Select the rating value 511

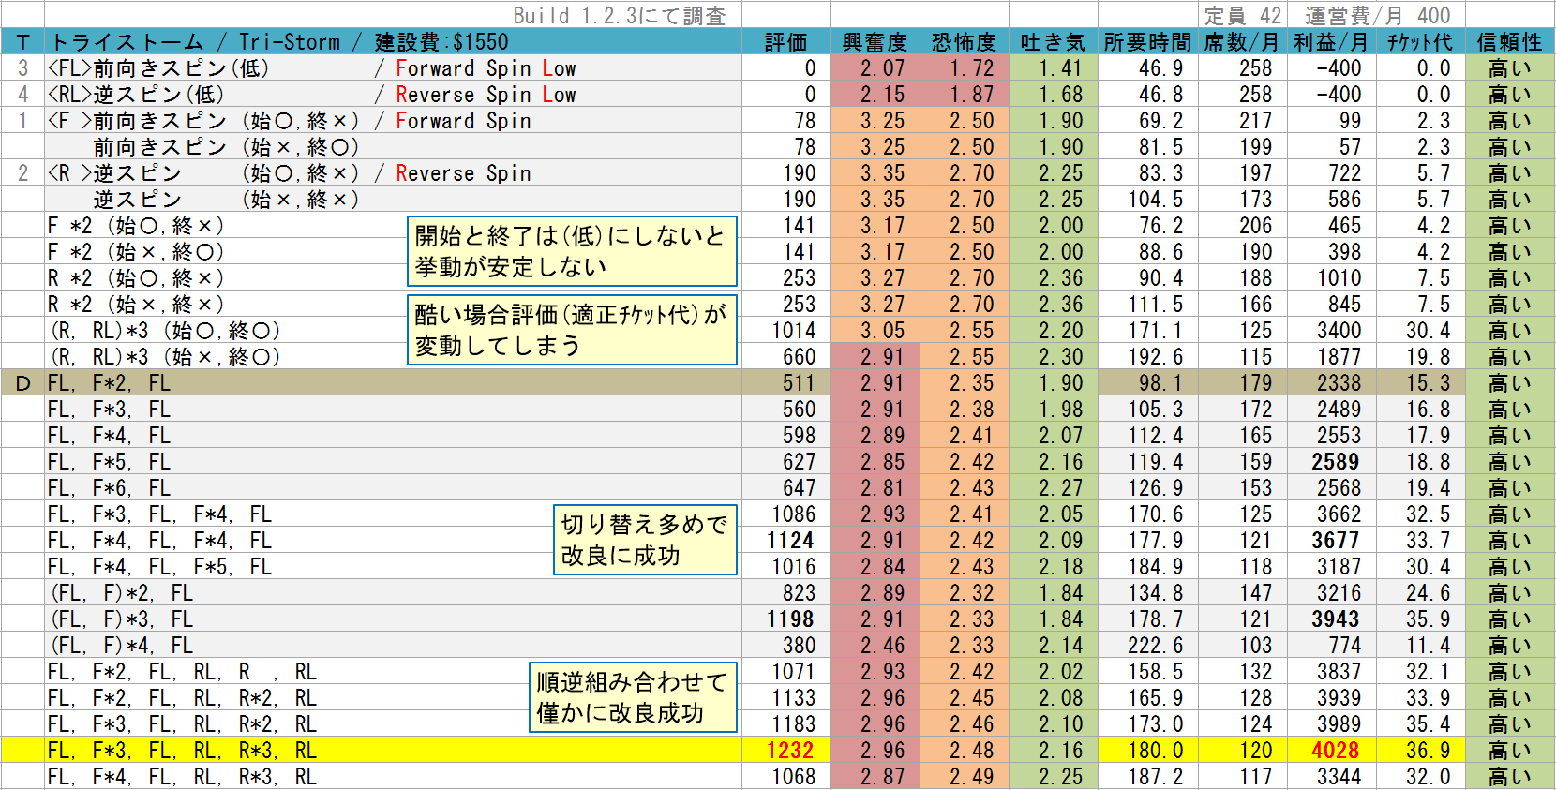tap(799, 383)
